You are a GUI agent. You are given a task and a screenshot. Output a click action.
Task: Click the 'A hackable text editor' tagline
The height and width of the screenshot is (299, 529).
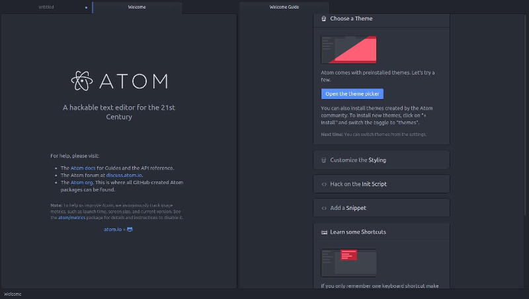pyautogui.click(x=119, y=112)
